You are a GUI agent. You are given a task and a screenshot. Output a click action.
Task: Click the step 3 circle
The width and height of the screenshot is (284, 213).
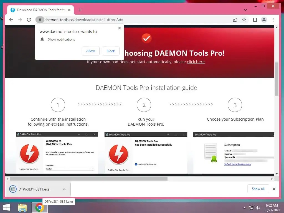[235, 105]
